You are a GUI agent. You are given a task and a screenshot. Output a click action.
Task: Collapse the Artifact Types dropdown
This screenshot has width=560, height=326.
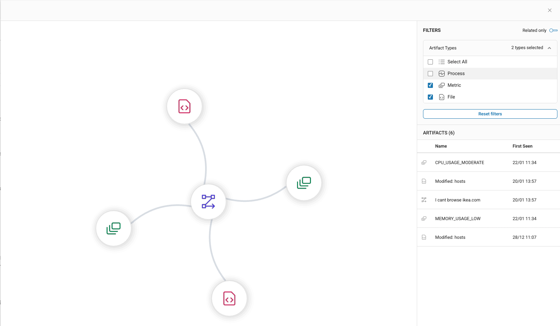point(549,48)
